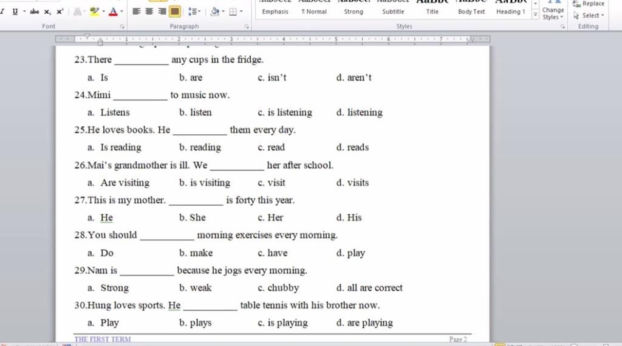622x346 pixels.
Task: Apply the Normal style
Action: (314, 8)
